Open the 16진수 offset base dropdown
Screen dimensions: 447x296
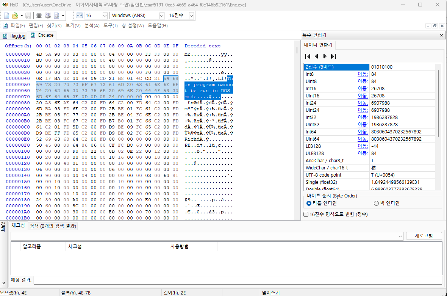(x=191, y=16)
